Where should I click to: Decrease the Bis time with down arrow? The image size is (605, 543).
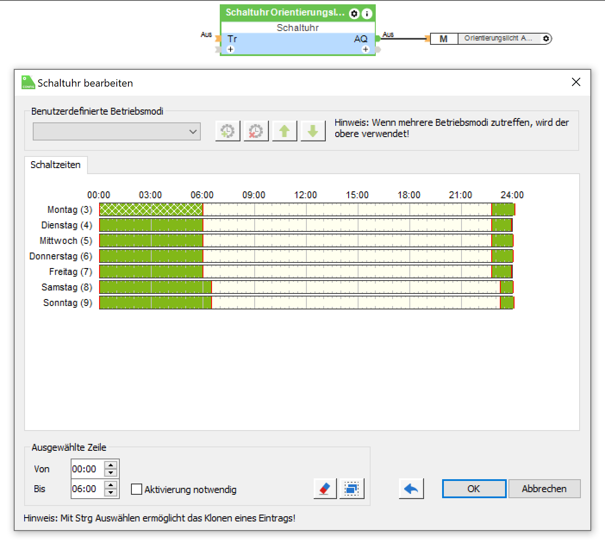pos(111,493)
